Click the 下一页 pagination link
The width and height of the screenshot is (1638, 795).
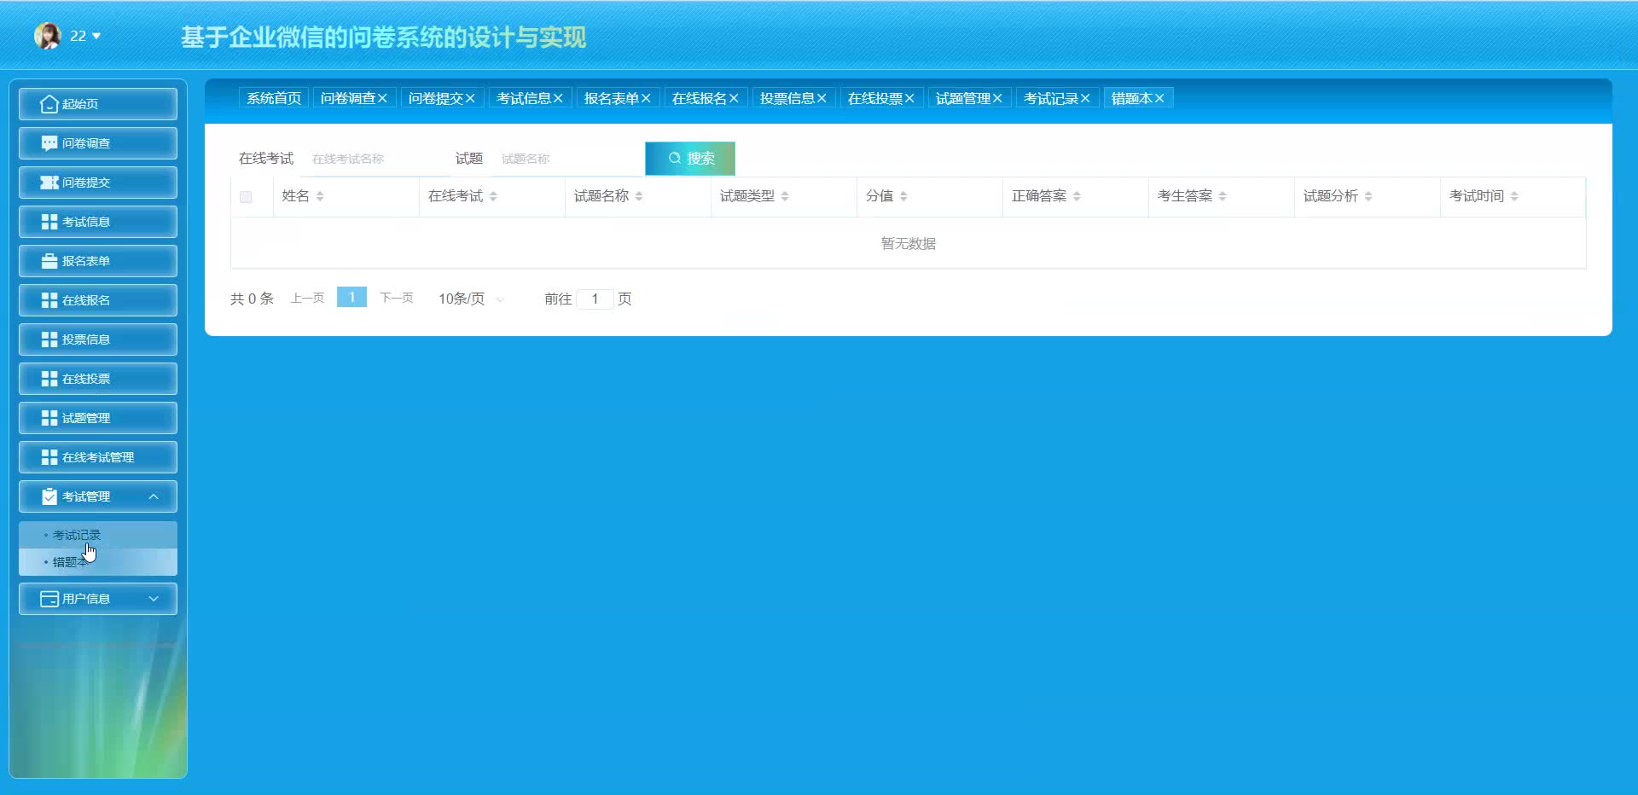[x=396, y=298]
